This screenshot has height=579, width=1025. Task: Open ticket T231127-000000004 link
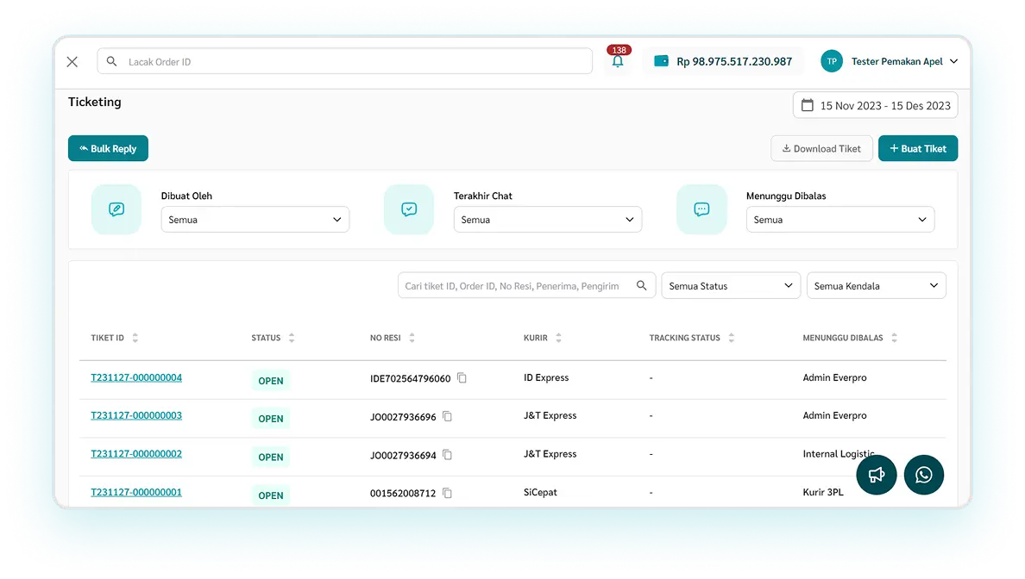point(136,378)
